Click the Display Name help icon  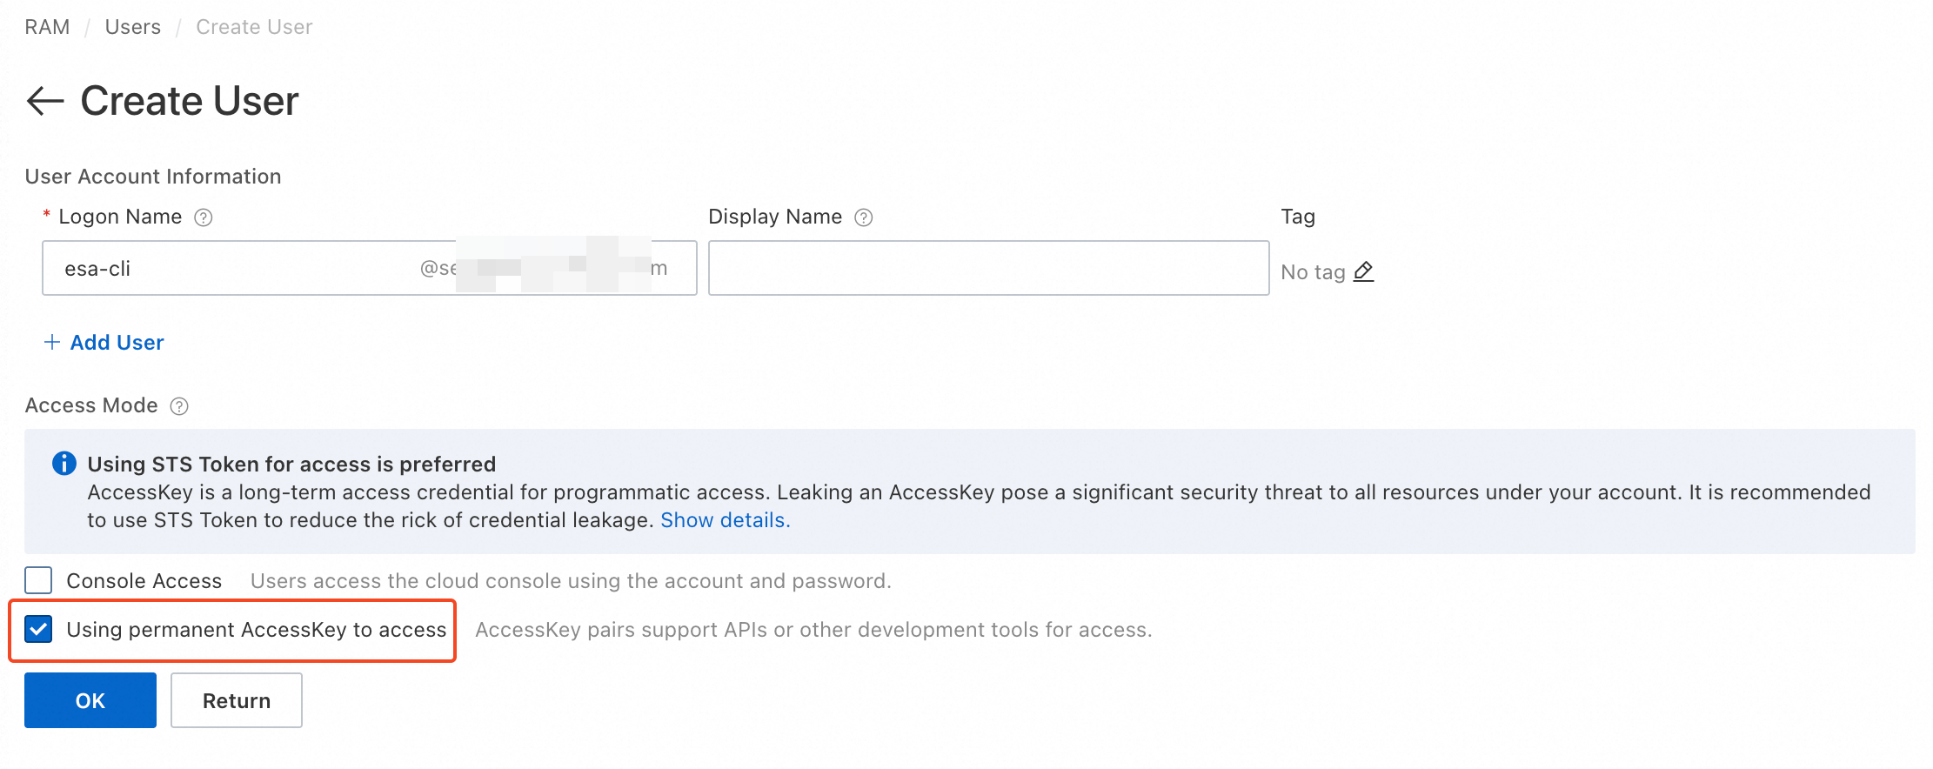pyautogui.click(x=864, y=217)
